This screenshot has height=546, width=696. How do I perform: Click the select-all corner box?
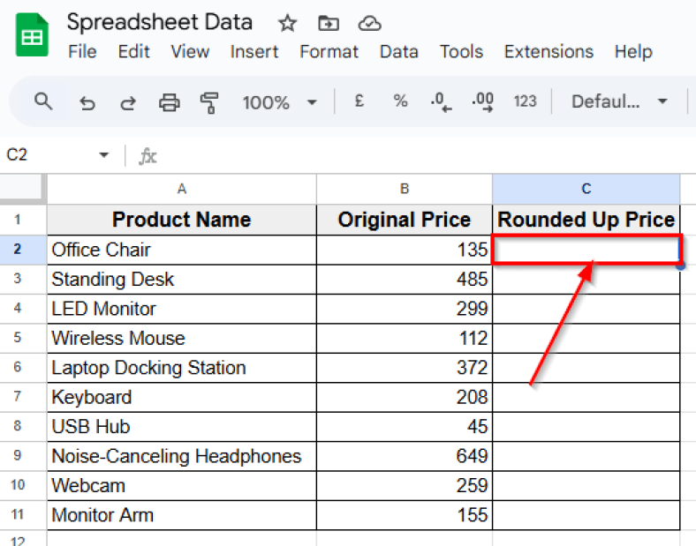point(22,189)
